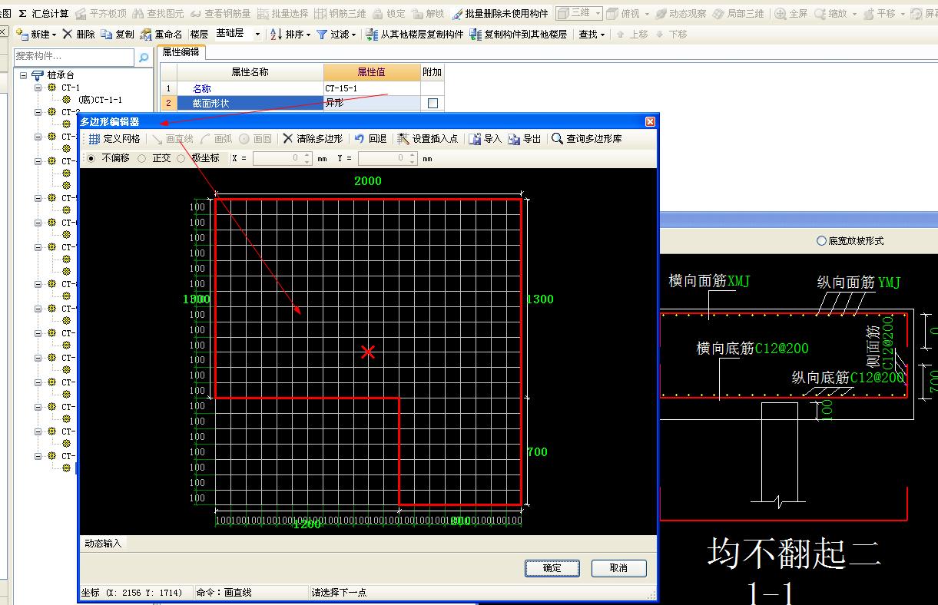
Task: Click 复制构件到其他楼层 button
Action: point(519,35)
